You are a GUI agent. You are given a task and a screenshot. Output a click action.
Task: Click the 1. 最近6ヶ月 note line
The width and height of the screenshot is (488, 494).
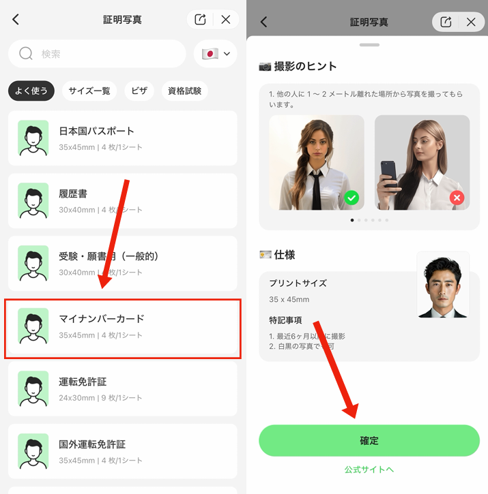307,336
